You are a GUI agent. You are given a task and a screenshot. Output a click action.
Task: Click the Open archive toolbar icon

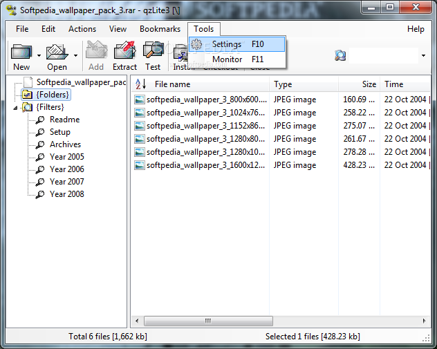point(57,51)
